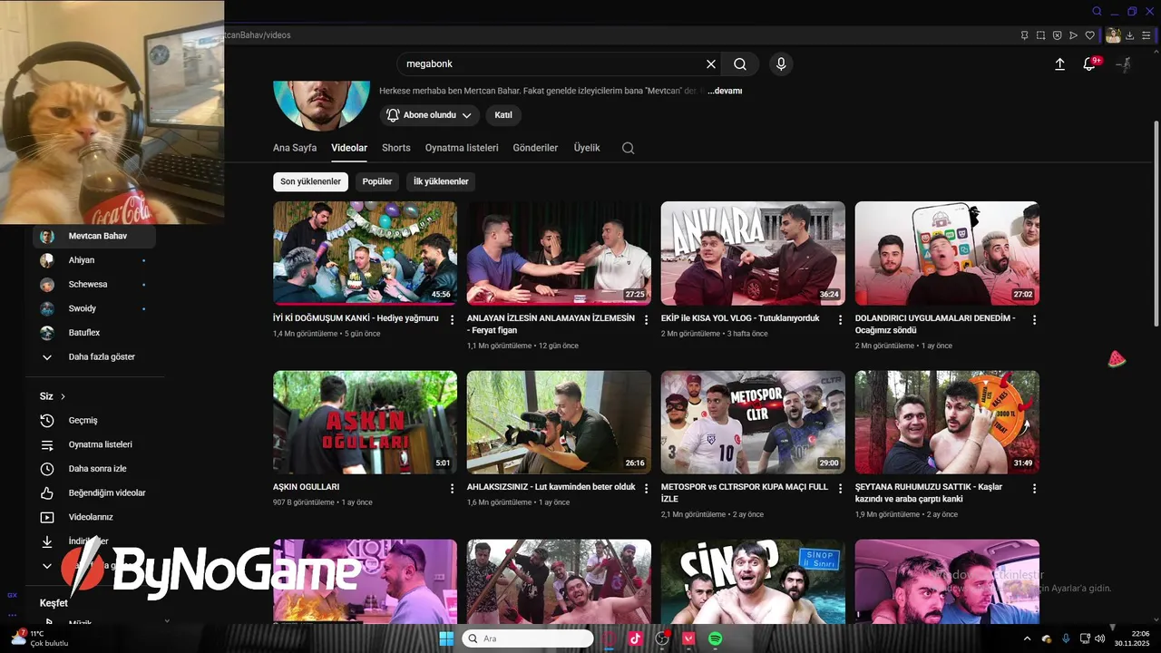Screen dimensions: 1161x653
Task: Select Popüler sort chip
Action: pos(377,181)
